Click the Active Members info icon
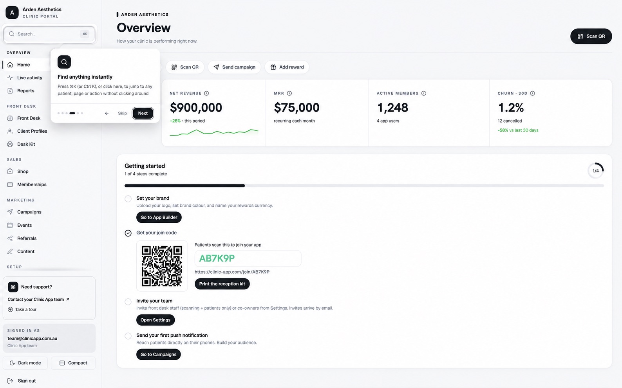The height and width of the screenshot is (388, 622). (x=424, y=93)
